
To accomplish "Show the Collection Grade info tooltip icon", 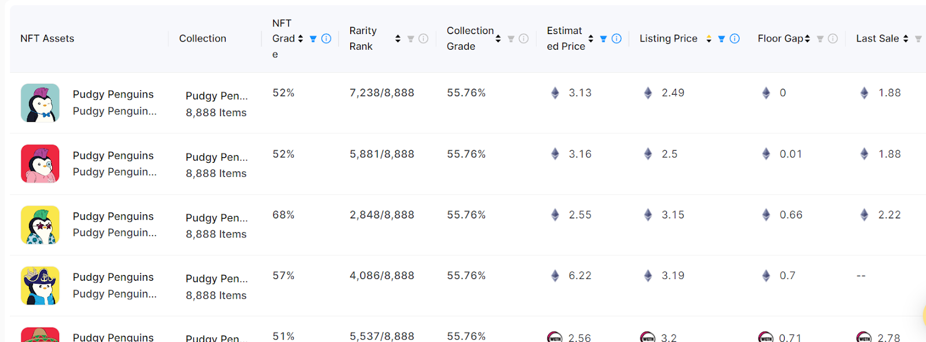I will [x=524, y=39].
